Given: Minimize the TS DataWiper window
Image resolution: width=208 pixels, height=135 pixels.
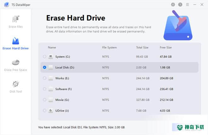Looking at the screenshot, I should point(195,5).
